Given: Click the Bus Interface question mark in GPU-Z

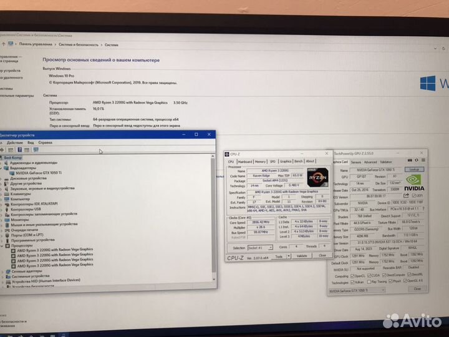Looking at the screenshot, I should pyautogui.click(x=423, y=208).
